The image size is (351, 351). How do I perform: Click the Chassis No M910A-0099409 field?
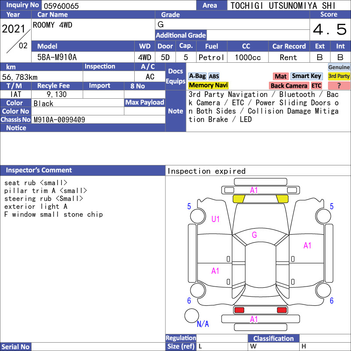[98, 119]
